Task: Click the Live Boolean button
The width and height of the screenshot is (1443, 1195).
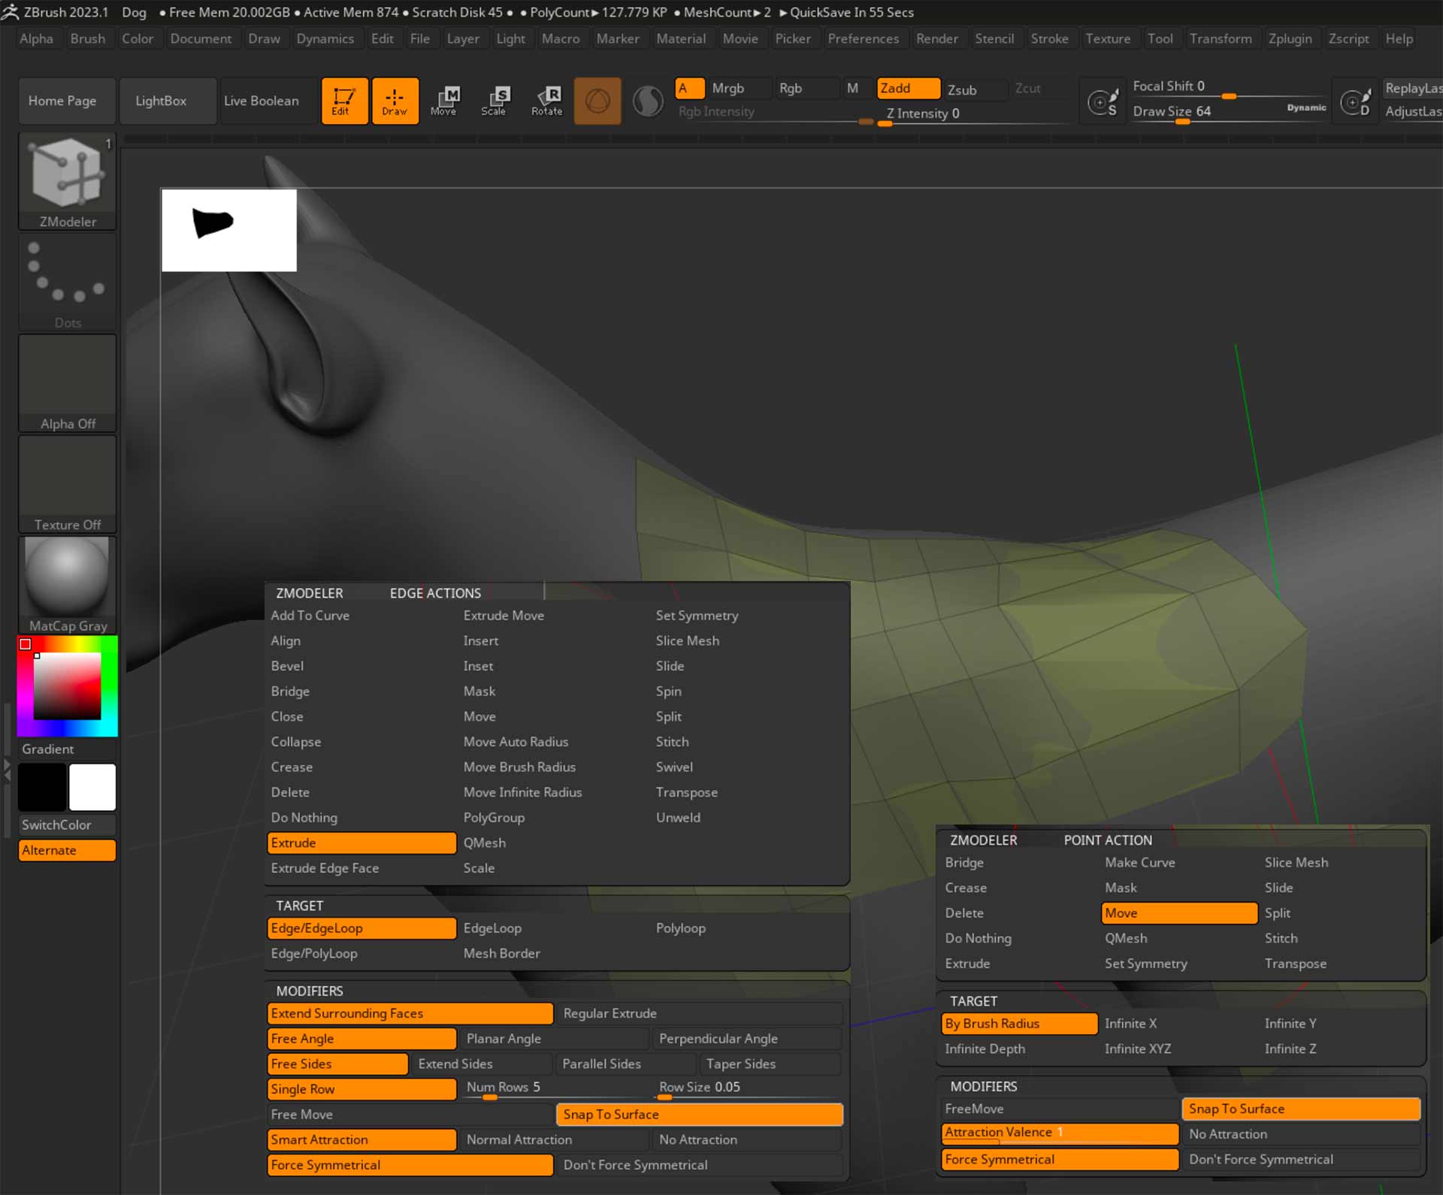Action: point(262,101)
